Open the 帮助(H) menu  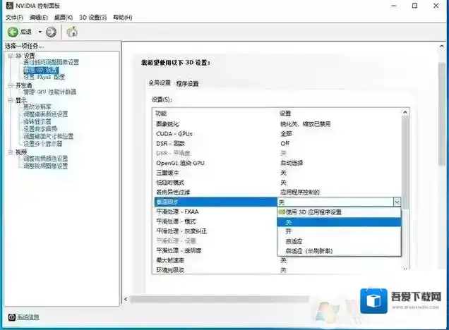click(123, 18)
